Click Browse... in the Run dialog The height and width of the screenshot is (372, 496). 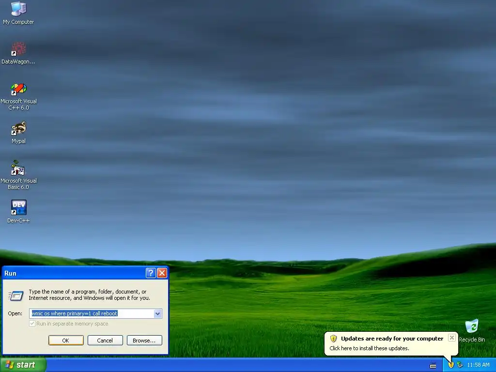click(x=144, y=341)
